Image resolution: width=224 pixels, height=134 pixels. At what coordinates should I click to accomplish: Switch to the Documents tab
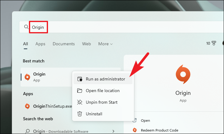(64, 44)
